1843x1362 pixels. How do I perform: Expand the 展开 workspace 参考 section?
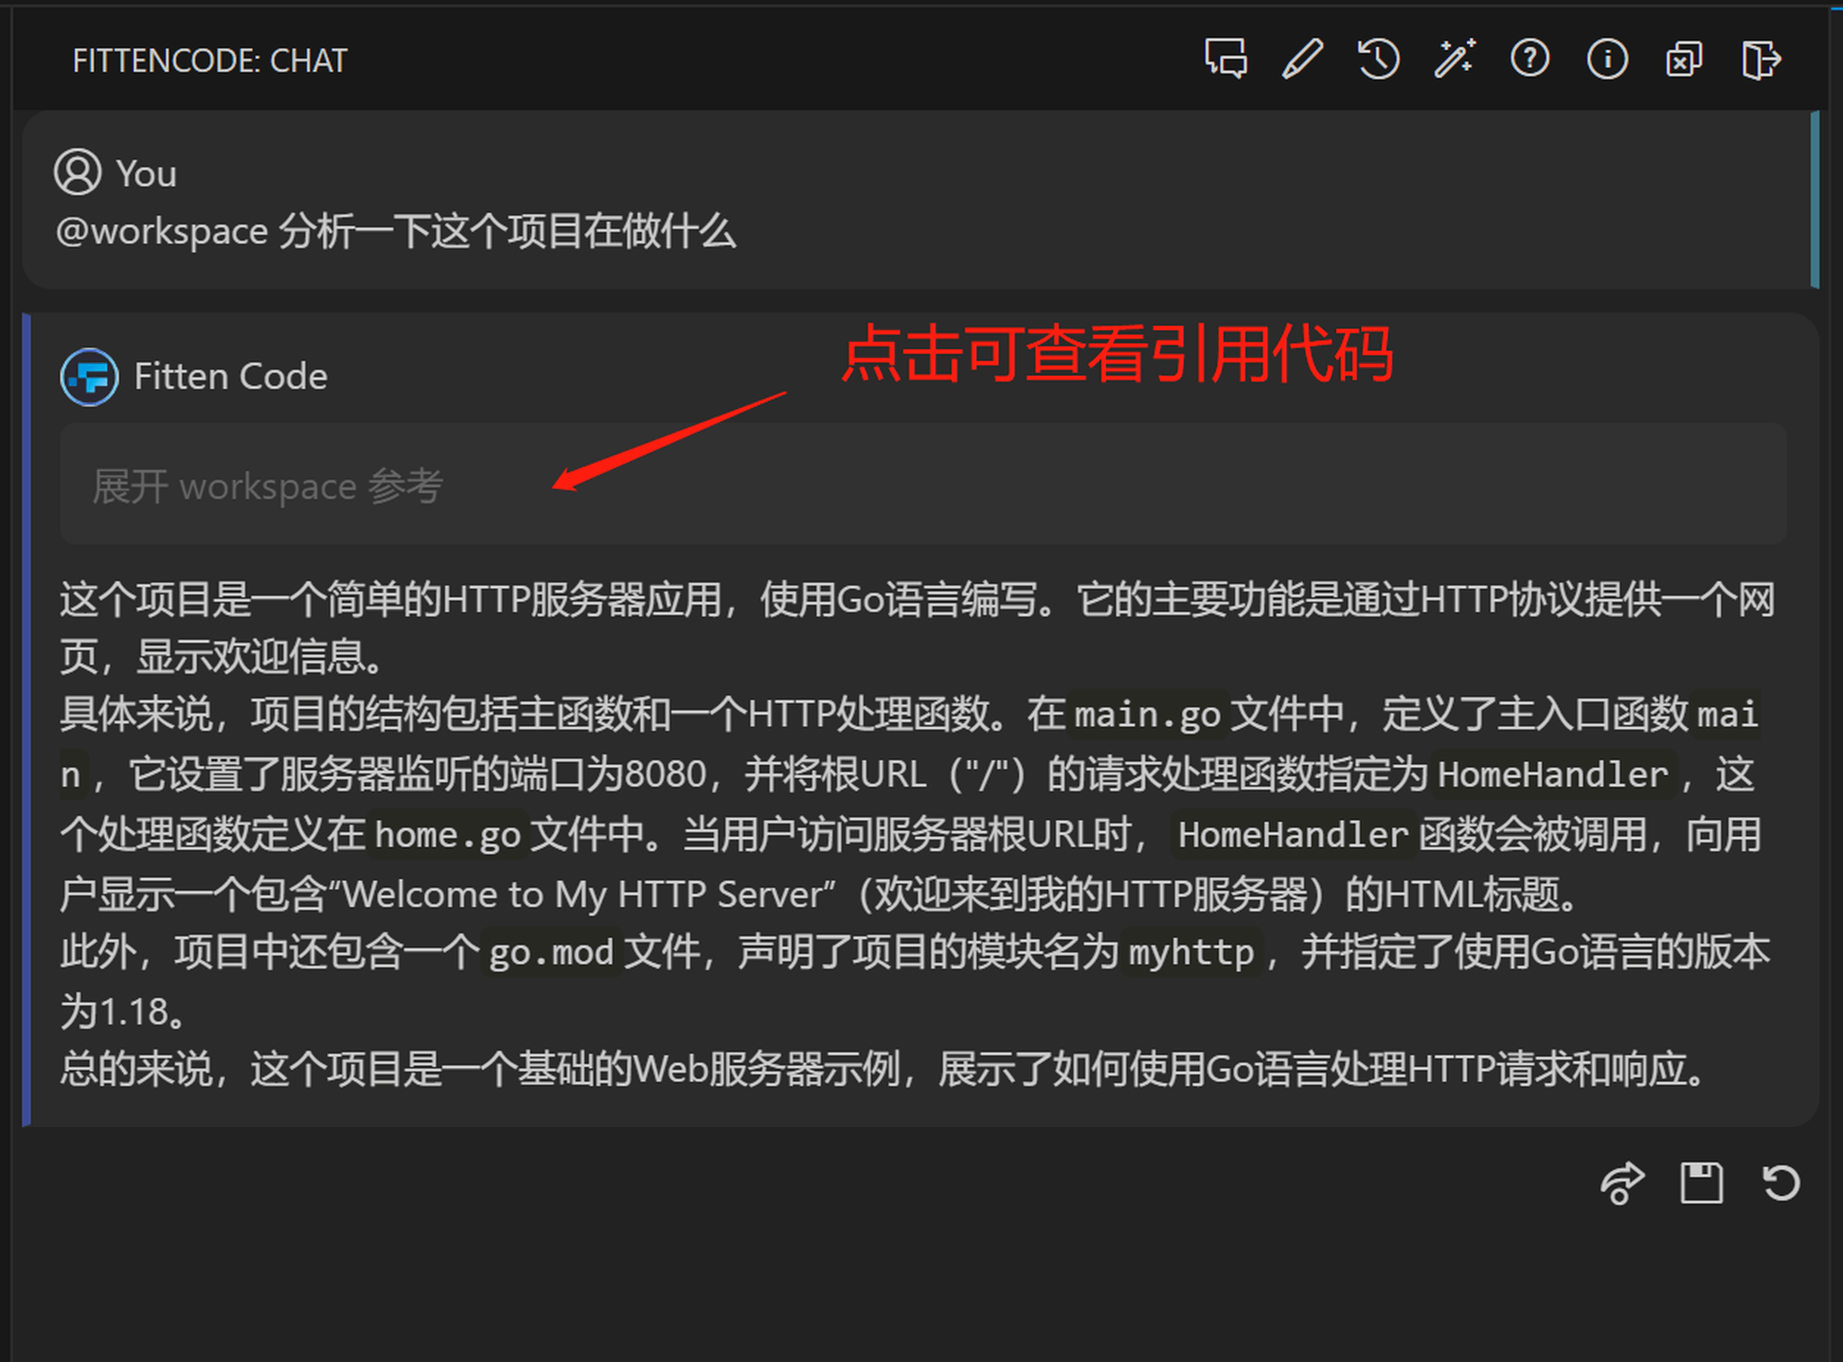tap(923, 484)
